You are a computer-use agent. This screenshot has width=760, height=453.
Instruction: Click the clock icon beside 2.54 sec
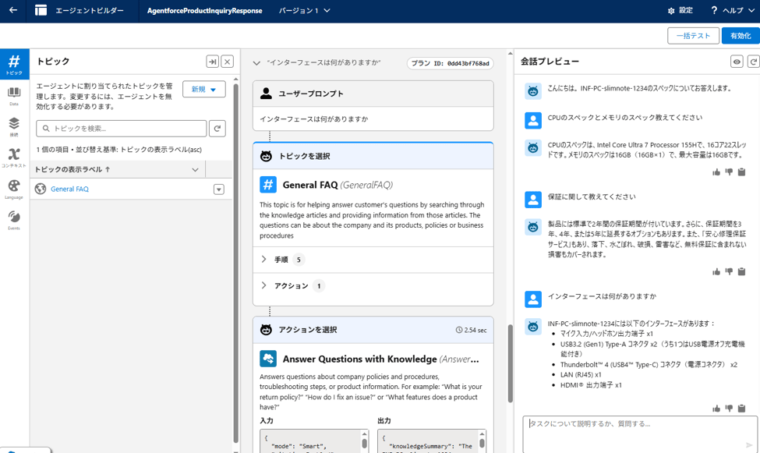pos(459,330)
